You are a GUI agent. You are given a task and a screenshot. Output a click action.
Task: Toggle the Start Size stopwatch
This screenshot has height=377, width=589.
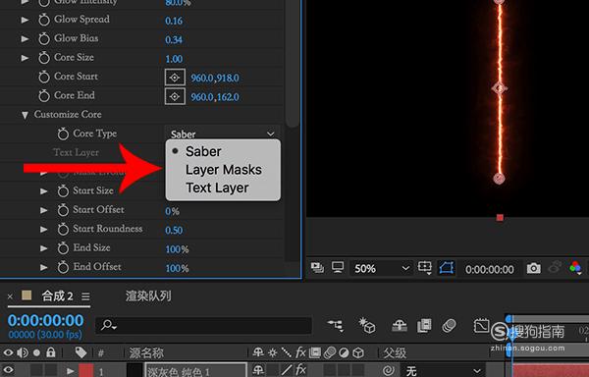[x=63, y=191]
